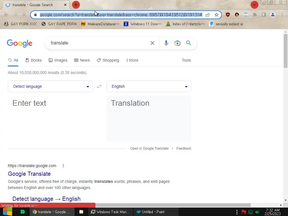Click the avatar face extension icon
This screenshot has width=288, height=216.
(x=237, y=15)
